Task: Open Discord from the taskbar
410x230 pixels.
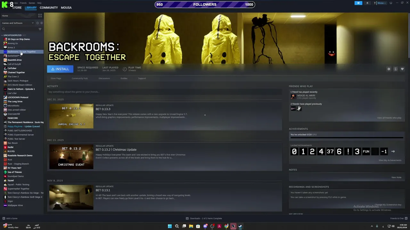Action: (x=205, y=226)
